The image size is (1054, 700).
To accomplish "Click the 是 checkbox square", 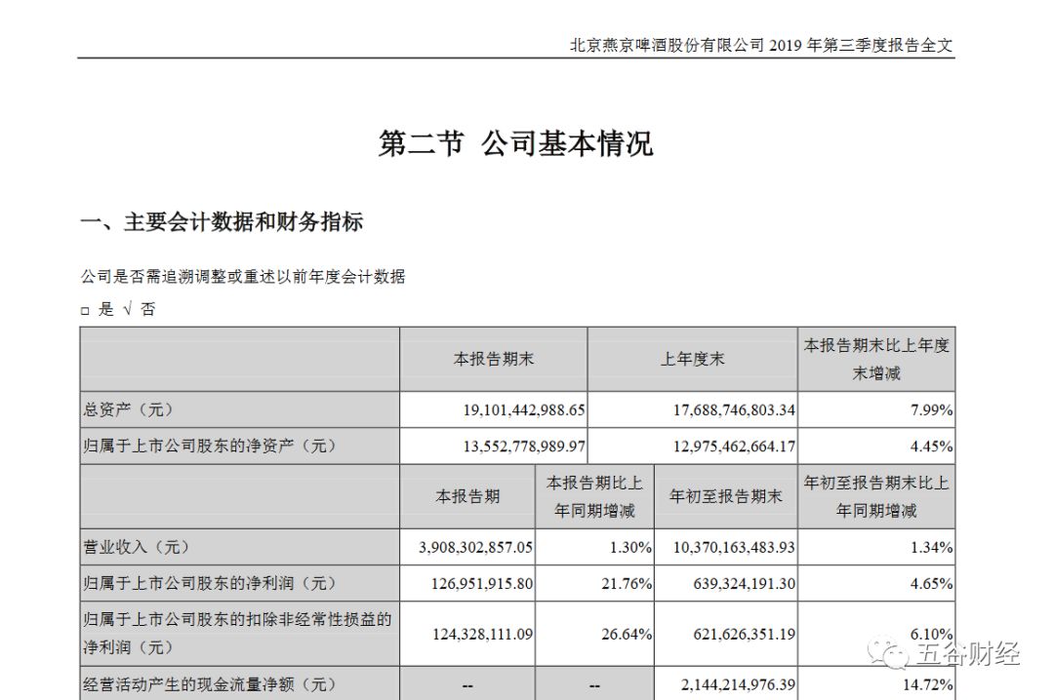I will pos(85,311).
